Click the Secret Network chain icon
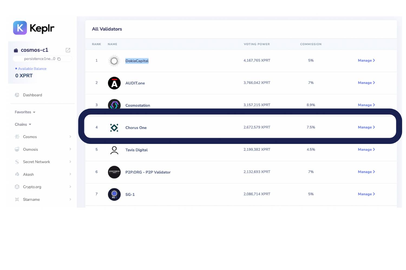The height and width of the screenshot is (270, 406). coord(17,162)
